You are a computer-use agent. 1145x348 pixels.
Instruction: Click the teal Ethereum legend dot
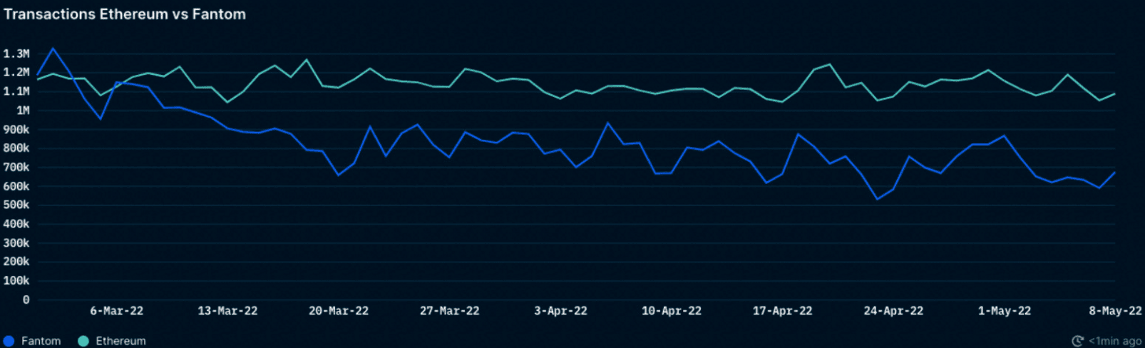(83, 341)
